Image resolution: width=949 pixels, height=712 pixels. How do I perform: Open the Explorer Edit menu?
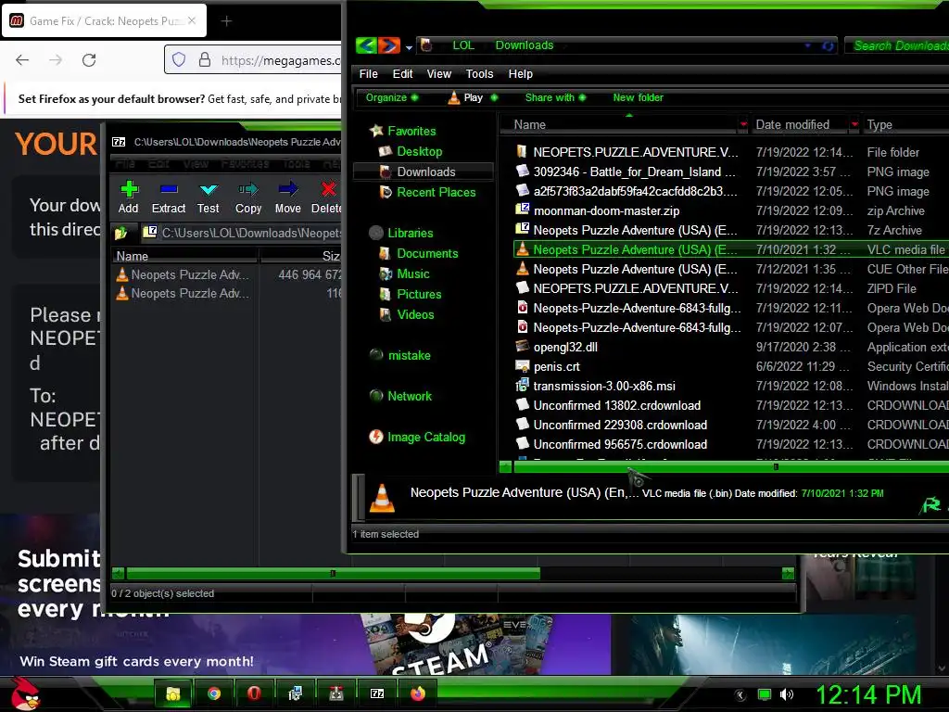(x=402, y=74)
